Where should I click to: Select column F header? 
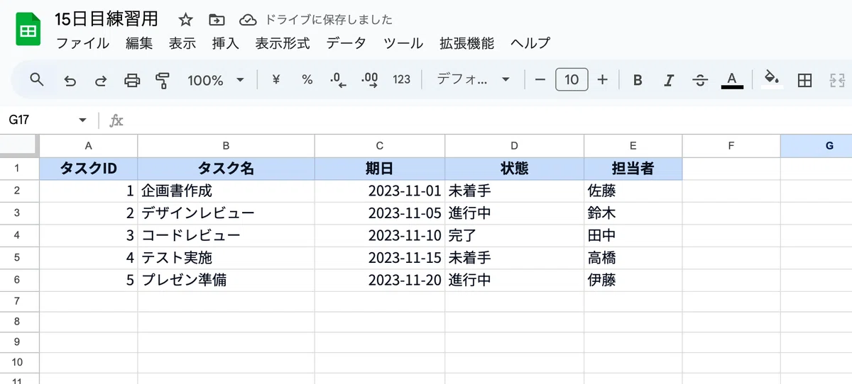tap(731, 145)
